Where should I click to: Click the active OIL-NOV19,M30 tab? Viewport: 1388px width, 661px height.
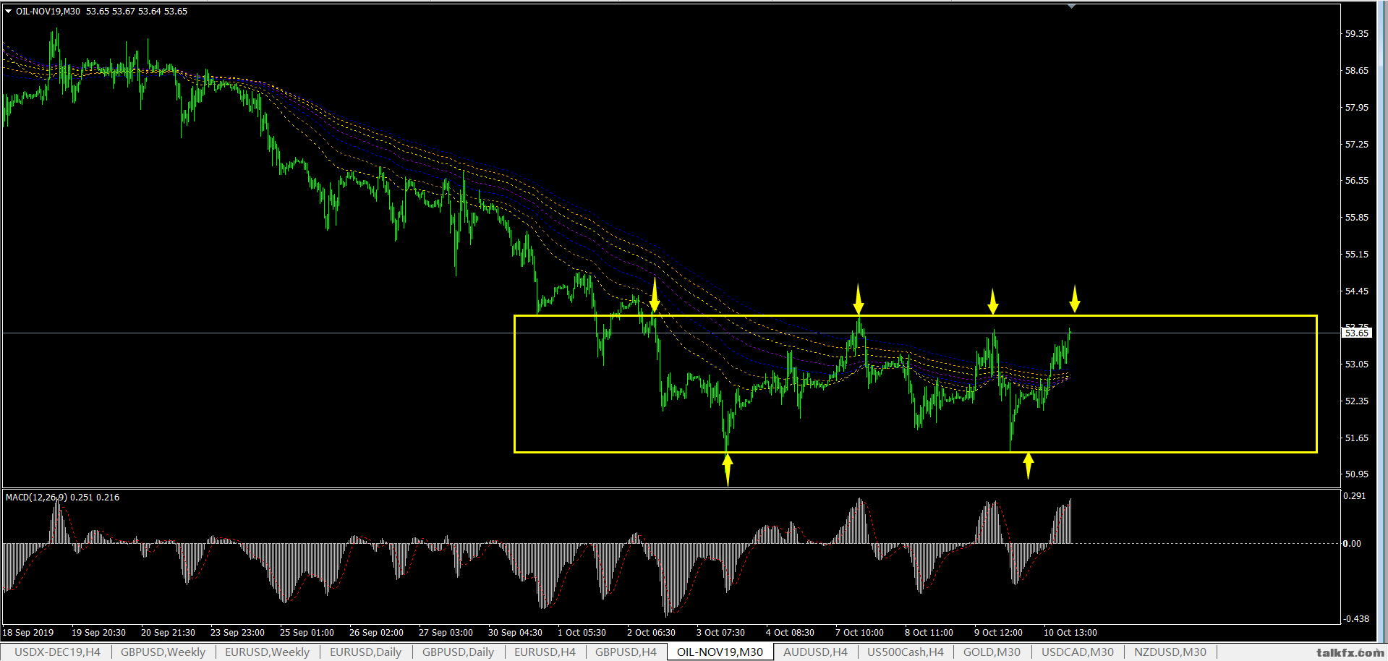tap(720, 652)
